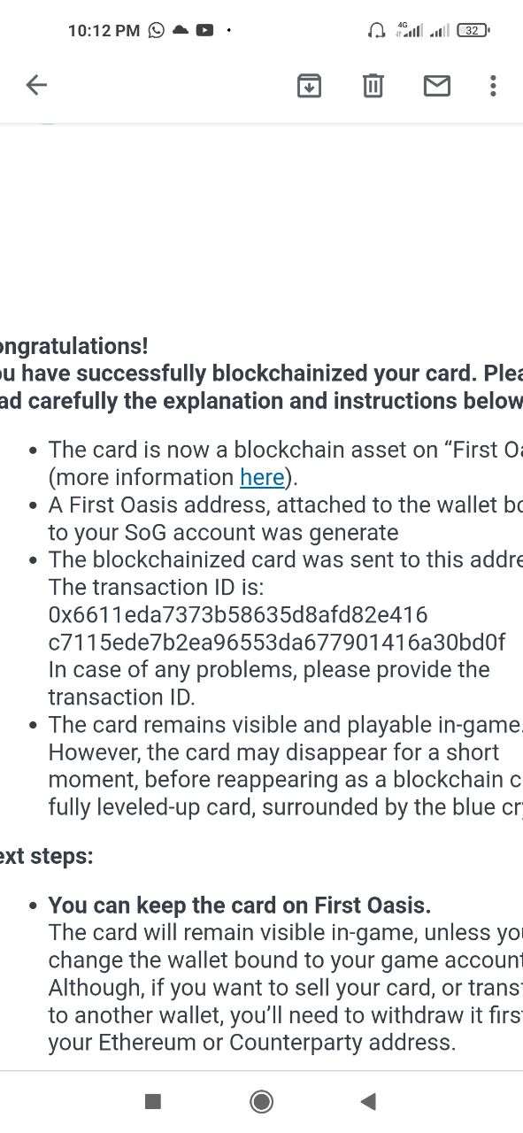This screenshot has height=1133, width=523.
Task: Tap the Android recent apps square button
Action: 153,1101
